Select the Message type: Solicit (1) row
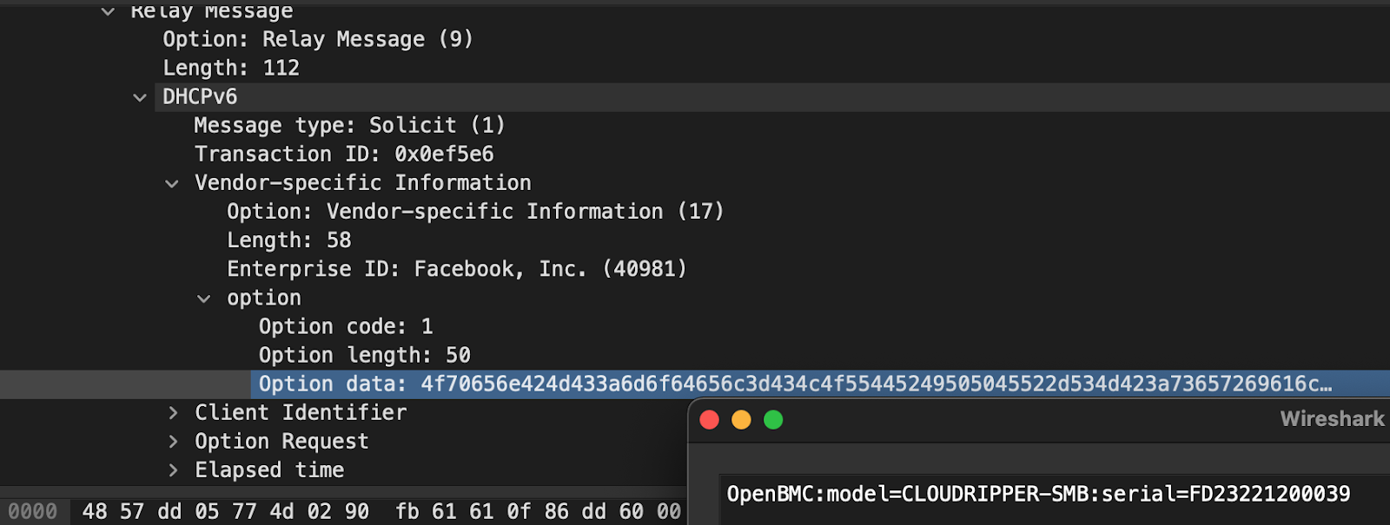Viewport: 1390px width, 525px height. tap(349, 125)
